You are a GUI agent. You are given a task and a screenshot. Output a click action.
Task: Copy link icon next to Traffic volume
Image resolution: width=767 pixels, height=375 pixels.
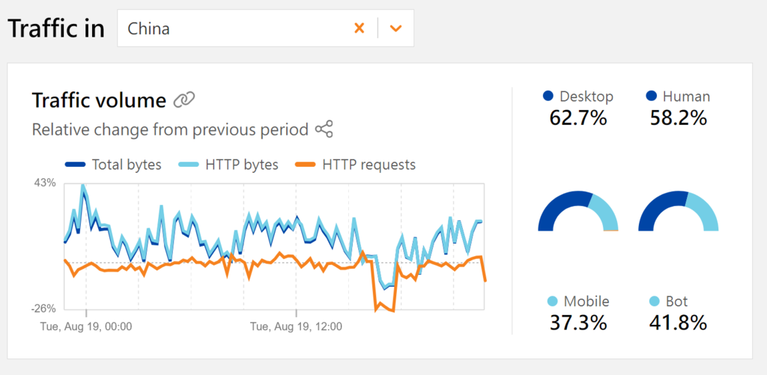click(x=184, y=100)
